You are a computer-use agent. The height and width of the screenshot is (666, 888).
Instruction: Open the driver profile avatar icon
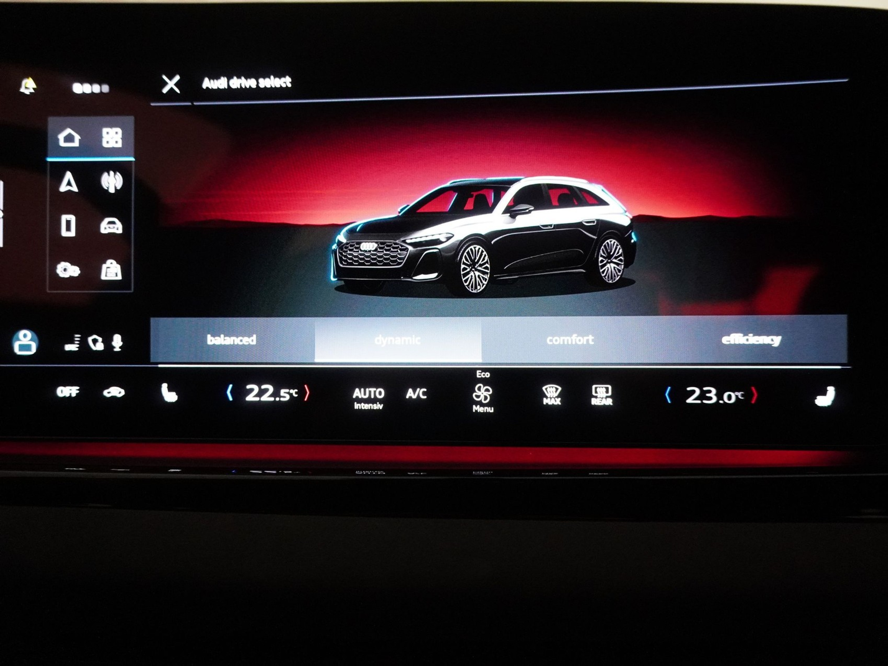point(25,342)
